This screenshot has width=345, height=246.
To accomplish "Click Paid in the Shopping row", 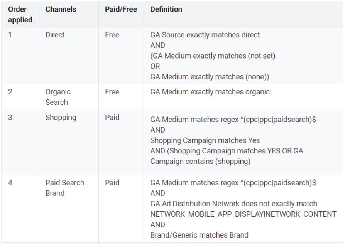I will click(x=112, y=117).
